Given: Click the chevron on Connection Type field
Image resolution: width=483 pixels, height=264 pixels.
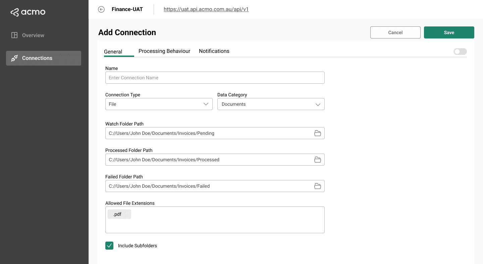Looking at the screenshot, I should point(206,104).
